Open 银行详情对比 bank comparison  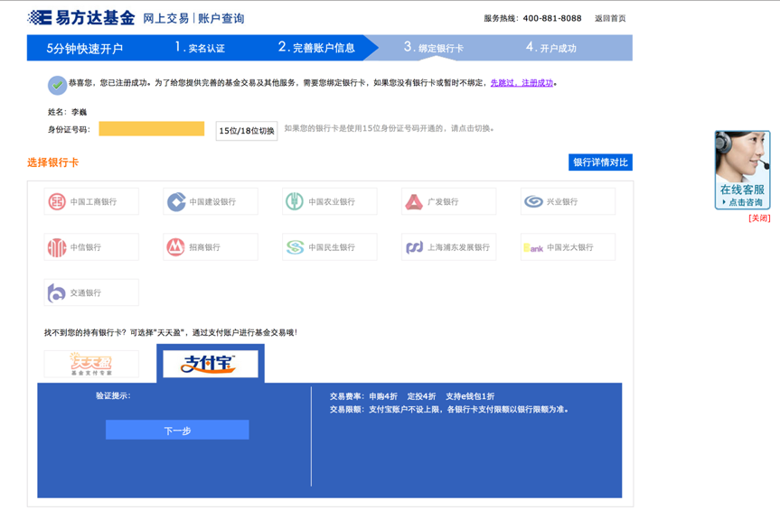(600, 162)
